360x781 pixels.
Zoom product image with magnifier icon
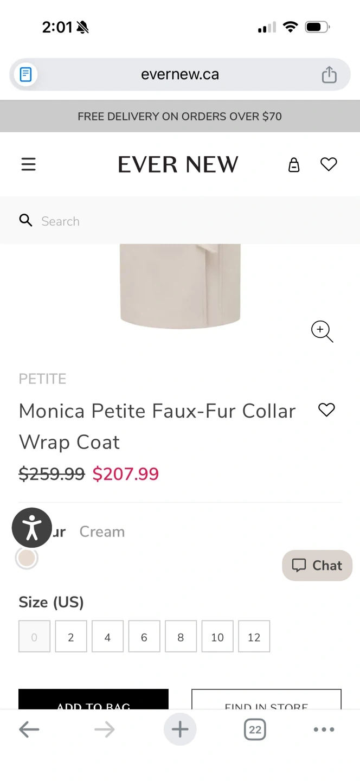click(322, 331)
